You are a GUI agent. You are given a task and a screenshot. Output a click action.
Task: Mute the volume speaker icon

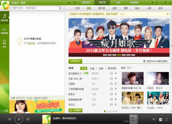(x=154, y=119)
